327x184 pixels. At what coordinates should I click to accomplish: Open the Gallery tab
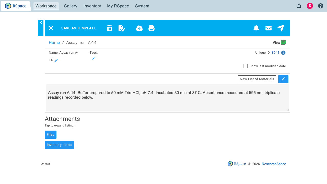tap(71, 6)
